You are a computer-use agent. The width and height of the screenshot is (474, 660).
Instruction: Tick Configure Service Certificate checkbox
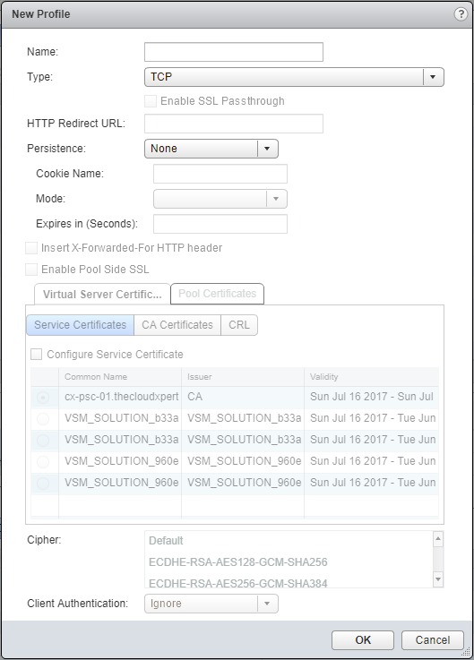(x=36, y=355)
